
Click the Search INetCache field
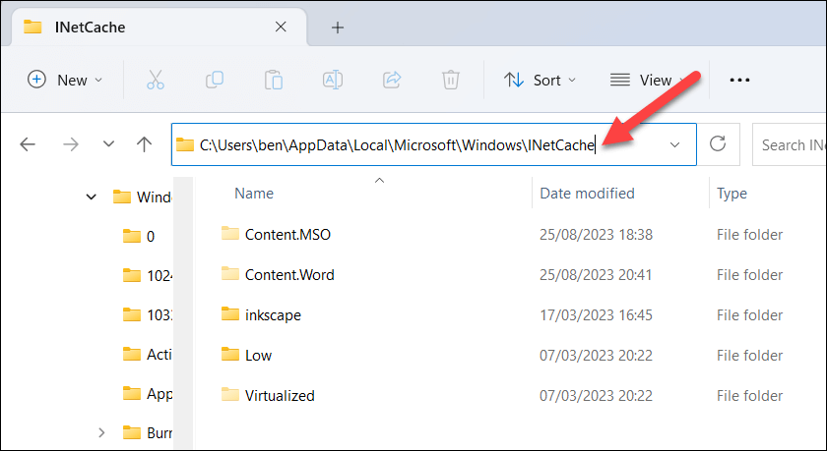789,144
